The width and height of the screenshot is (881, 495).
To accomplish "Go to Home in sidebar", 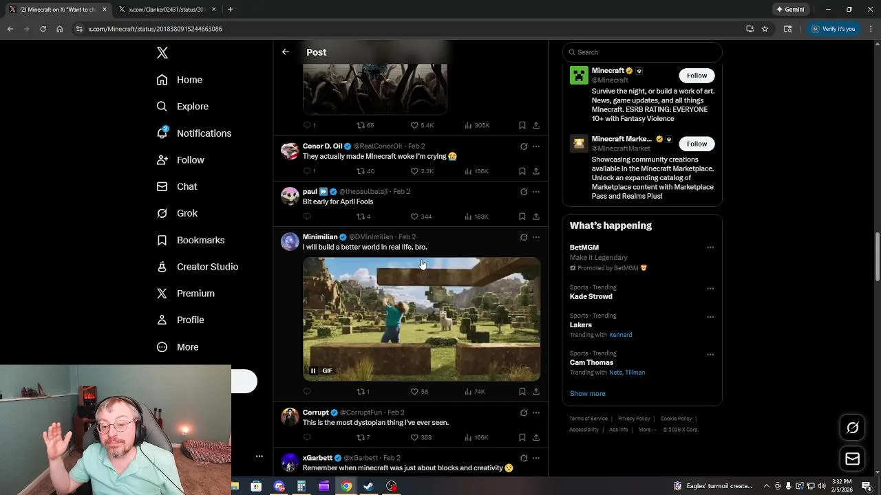I will point(180,80).
